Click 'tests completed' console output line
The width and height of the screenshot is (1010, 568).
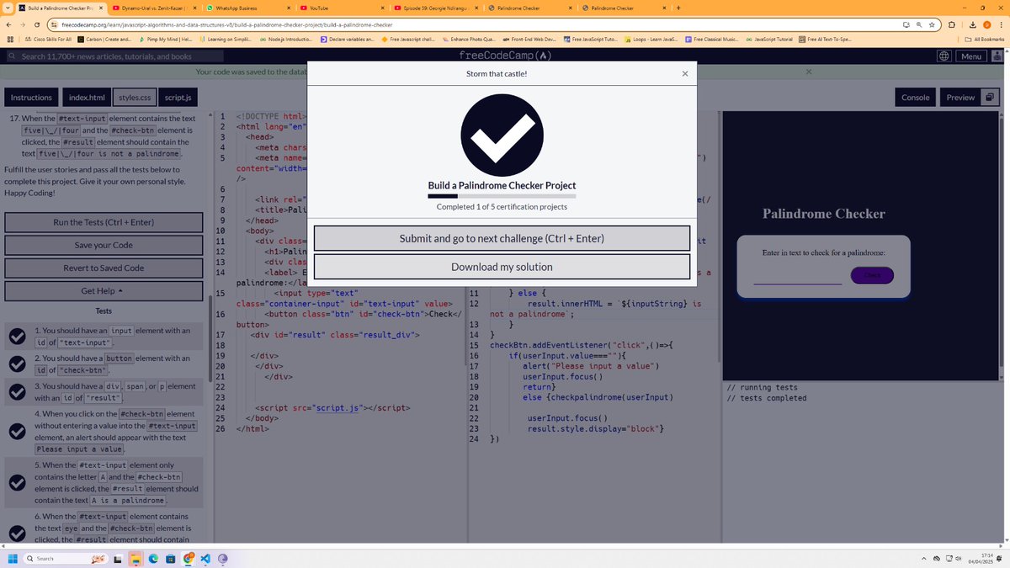pyautogui.click(x=767, y=398)
